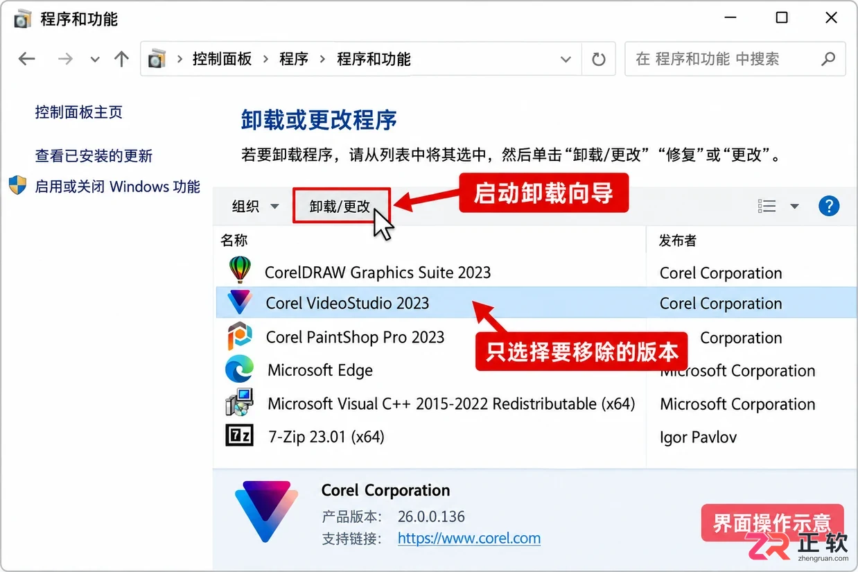Screen dimensions: 858x572
Task: Open the help question mark icon
Action: point(829,206)
